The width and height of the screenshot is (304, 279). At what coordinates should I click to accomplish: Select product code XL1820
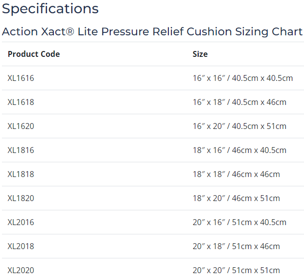point(21,198)
